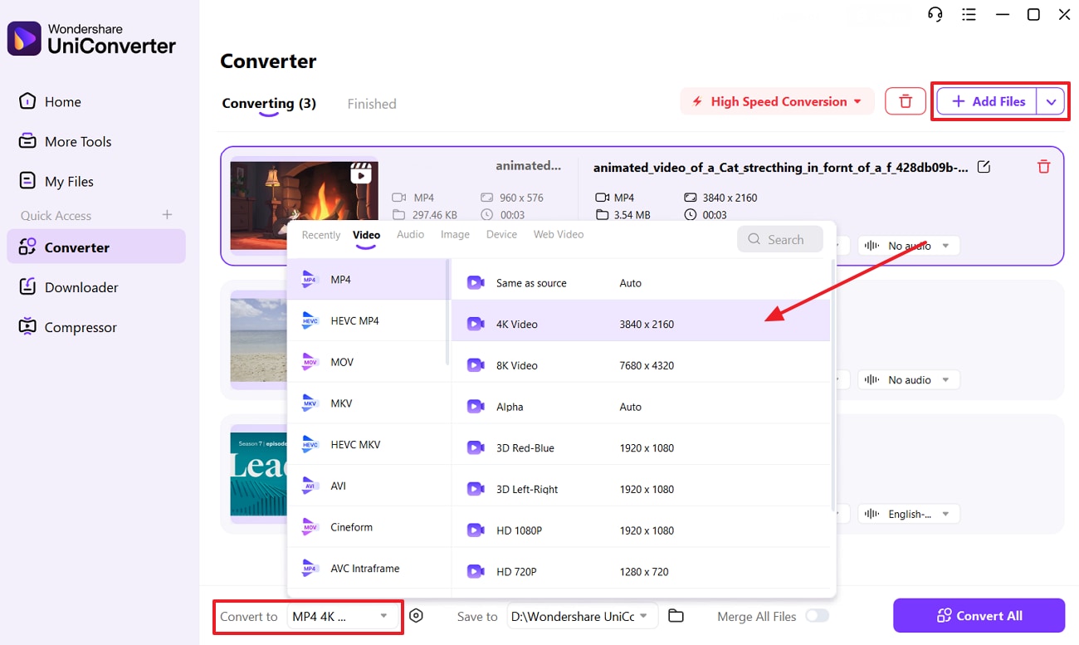Choose HEVC MKV format
Screen dimensions: 1079x645
[x=367, y=444]
